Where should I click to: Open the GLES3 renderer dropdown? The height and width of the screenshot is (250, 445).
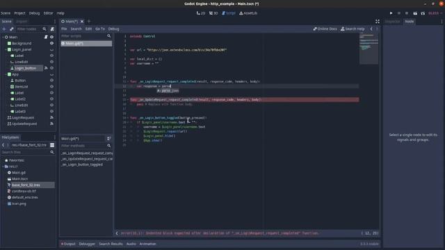tap(435, 13)
